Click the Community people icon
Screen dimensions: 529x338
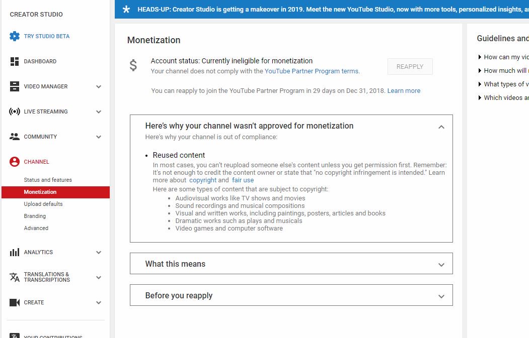click(x=15, y=137)
